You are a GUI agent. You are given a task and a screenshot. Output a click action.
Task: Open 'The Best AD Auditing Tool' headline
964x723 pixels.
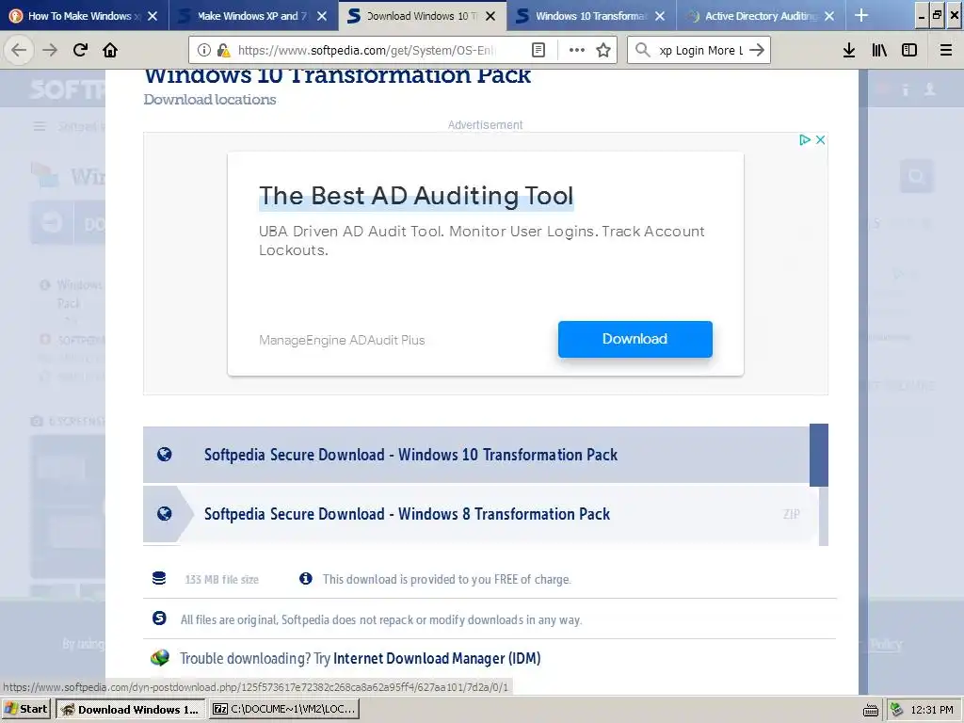pos(416,196)
